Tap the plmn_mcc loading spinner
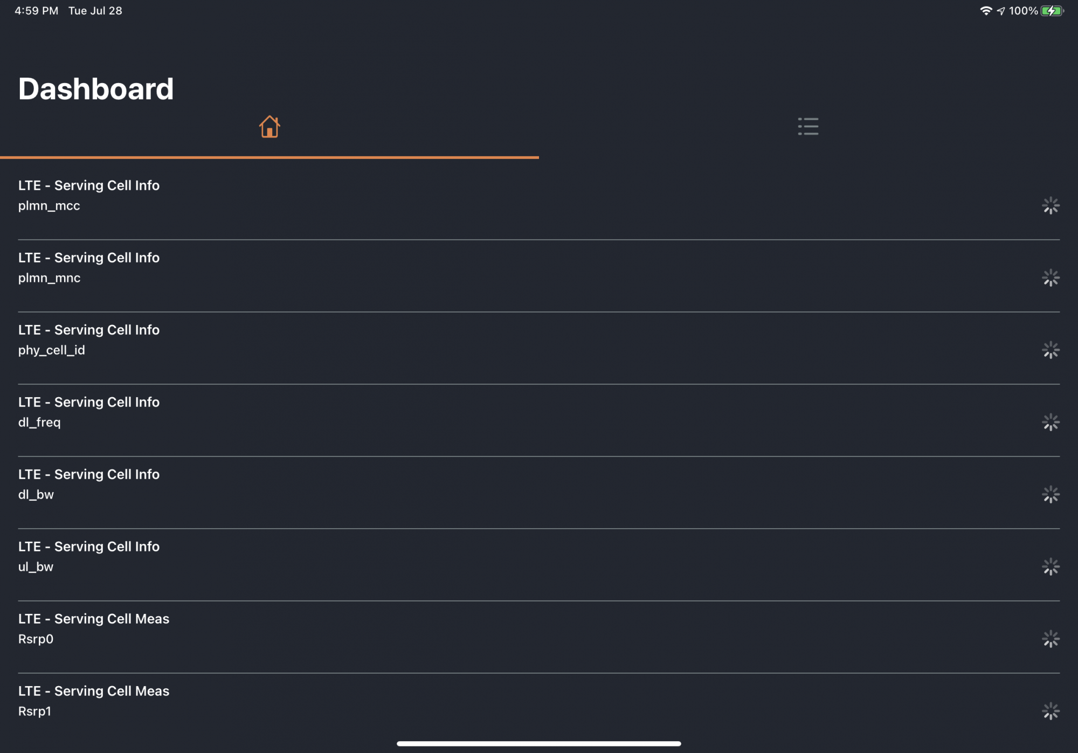The image size is (1078, 753). coord(1051,205)
